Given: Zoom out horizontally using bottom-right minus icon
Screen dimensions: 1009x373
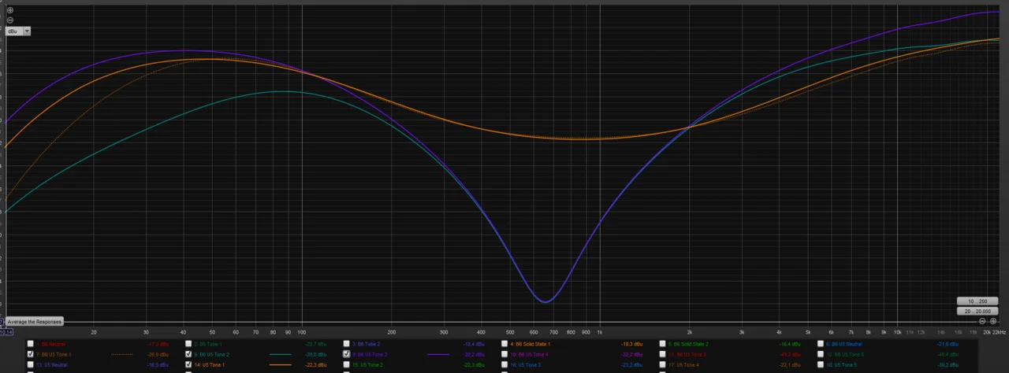Looking at the screenshot, I should pos(982,321).
